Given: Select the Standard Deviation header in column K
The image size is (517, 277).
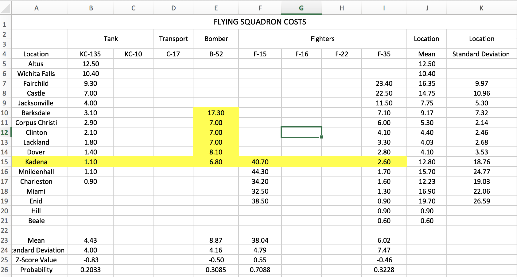Looking at the screenshot, I should (x=481, y=54).
